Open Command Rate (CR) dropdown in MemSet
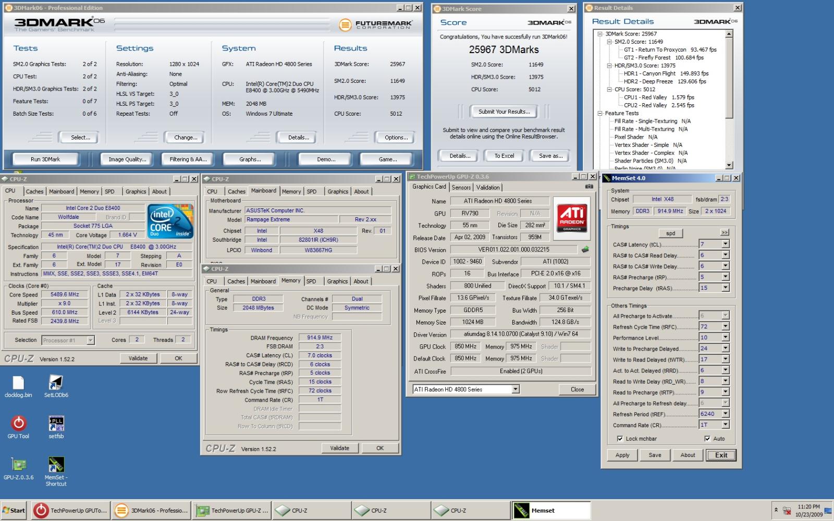The height and width of the screenshot is (521, 834). (725, 425)
